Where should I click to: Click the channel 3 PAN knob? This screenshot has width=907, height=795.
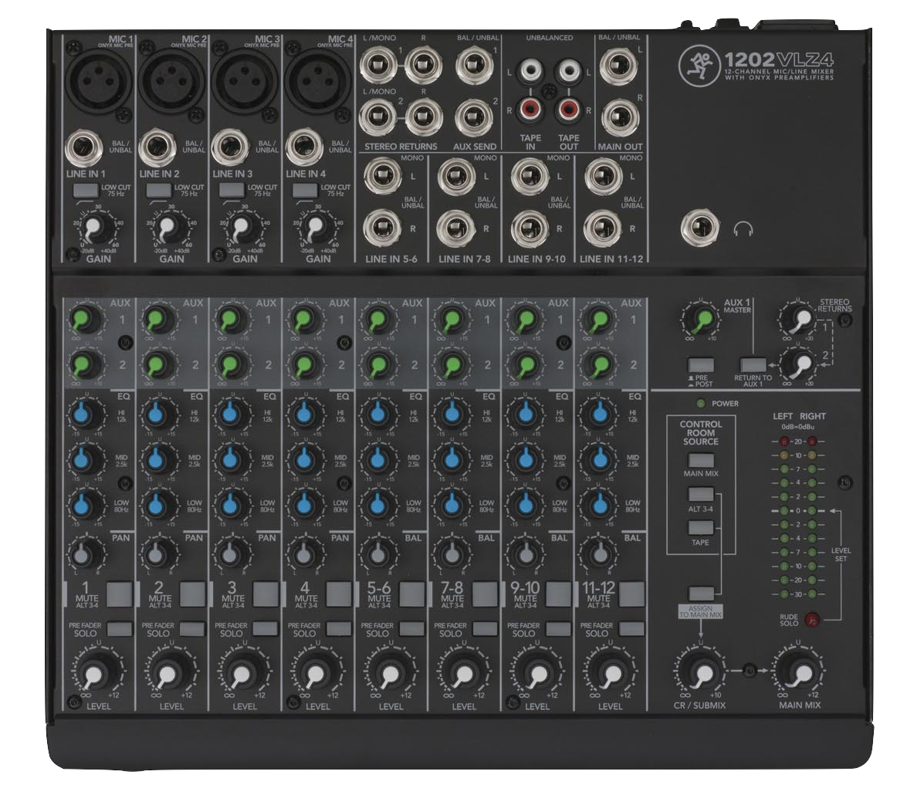[229, 554]
